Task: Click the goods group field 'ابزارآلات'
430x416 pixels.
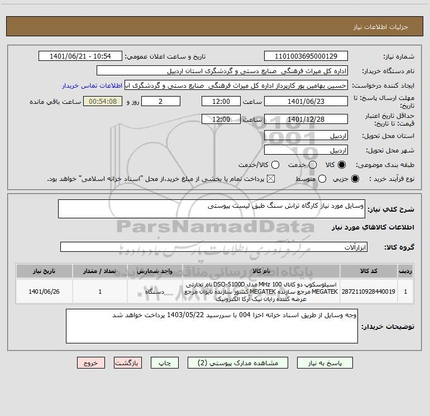Action: pos(214,247)
